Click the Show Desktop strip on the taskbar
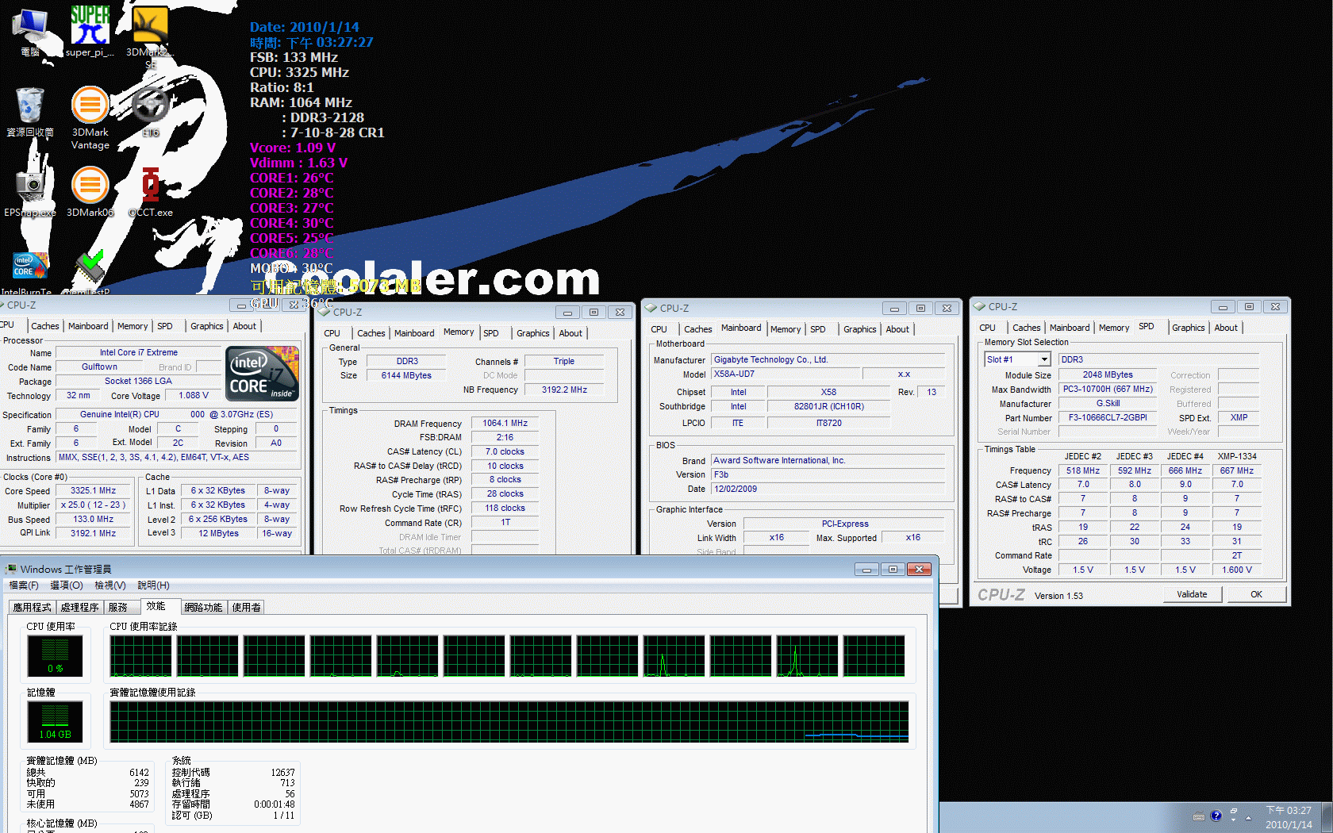 [1327, 817]
